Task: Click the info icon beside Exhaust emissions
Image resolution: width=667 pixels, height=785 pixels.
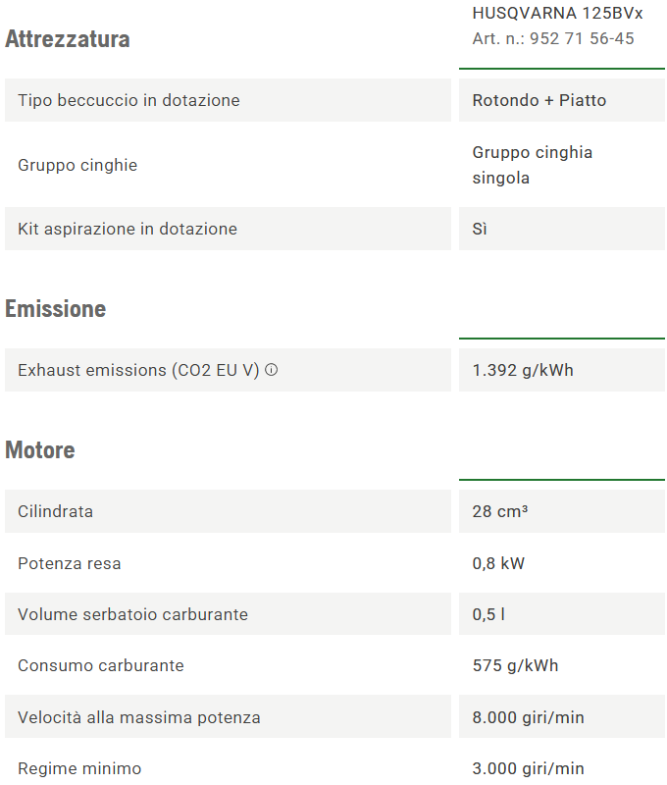Action: [x=272, y=371]
